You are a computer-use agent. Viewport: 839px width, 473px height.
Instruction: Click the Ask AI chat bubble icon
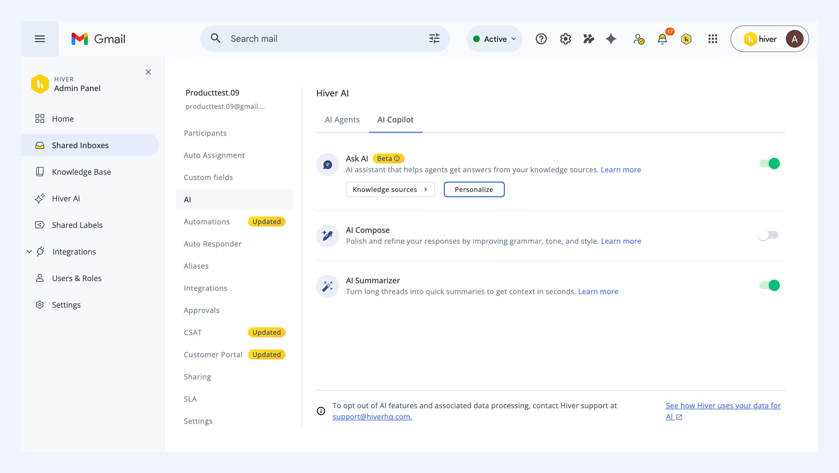pos(328,164)
